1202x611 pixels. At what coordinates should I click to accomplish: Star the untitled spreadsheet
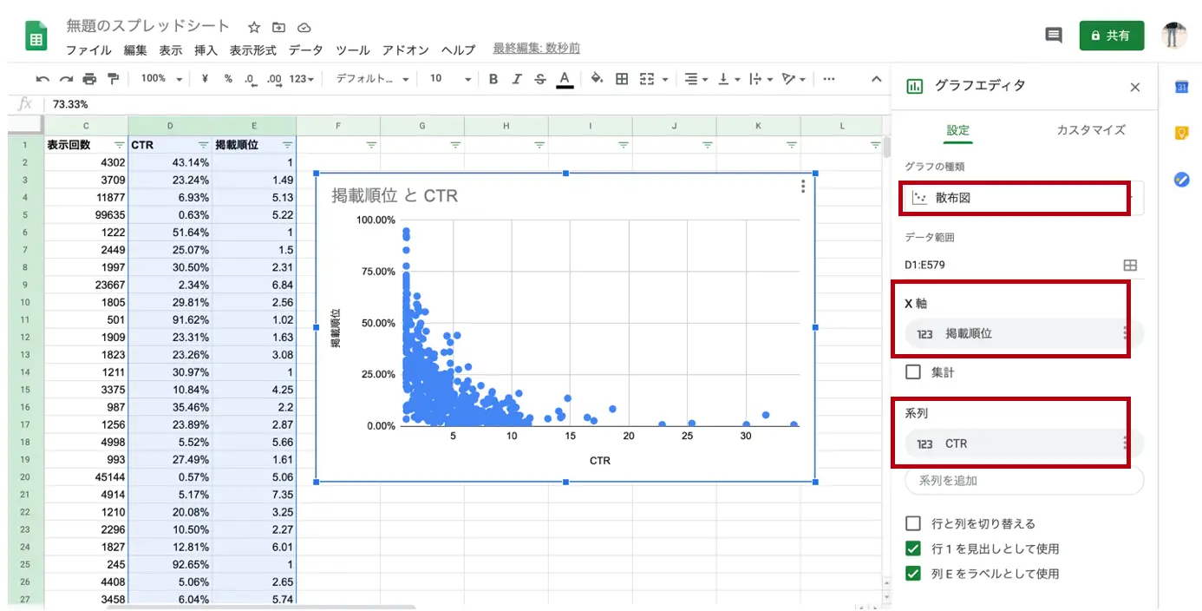pos(254,28)
